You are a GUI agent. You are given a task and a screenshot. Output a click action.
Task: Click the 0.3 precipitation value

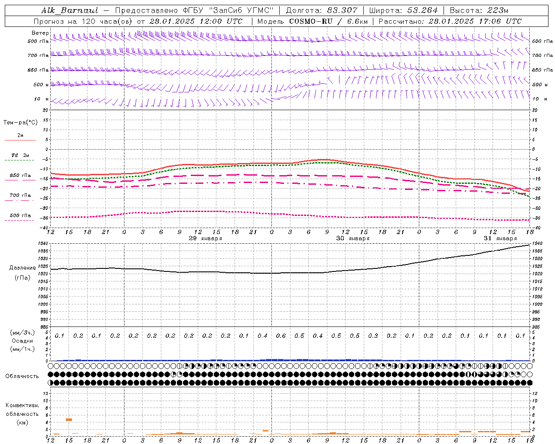pos(373,336)
